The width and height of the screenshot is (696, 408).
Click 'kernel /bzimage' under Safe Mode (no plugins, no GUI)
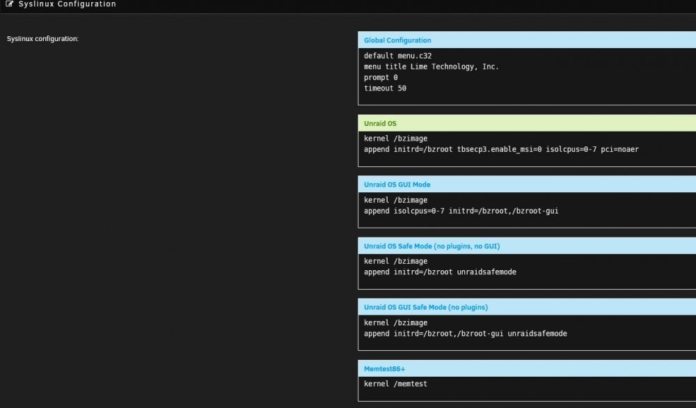(395, 262)
